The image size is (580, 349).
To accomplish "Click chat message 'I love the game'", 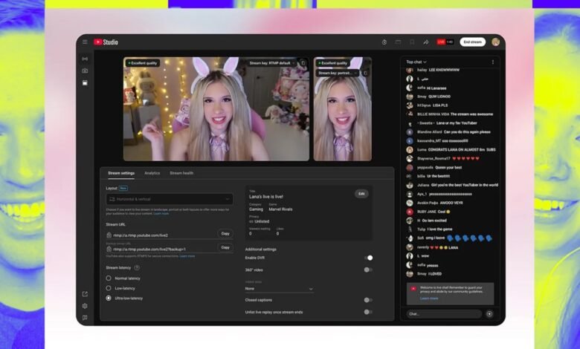I will tap(439, 229).
